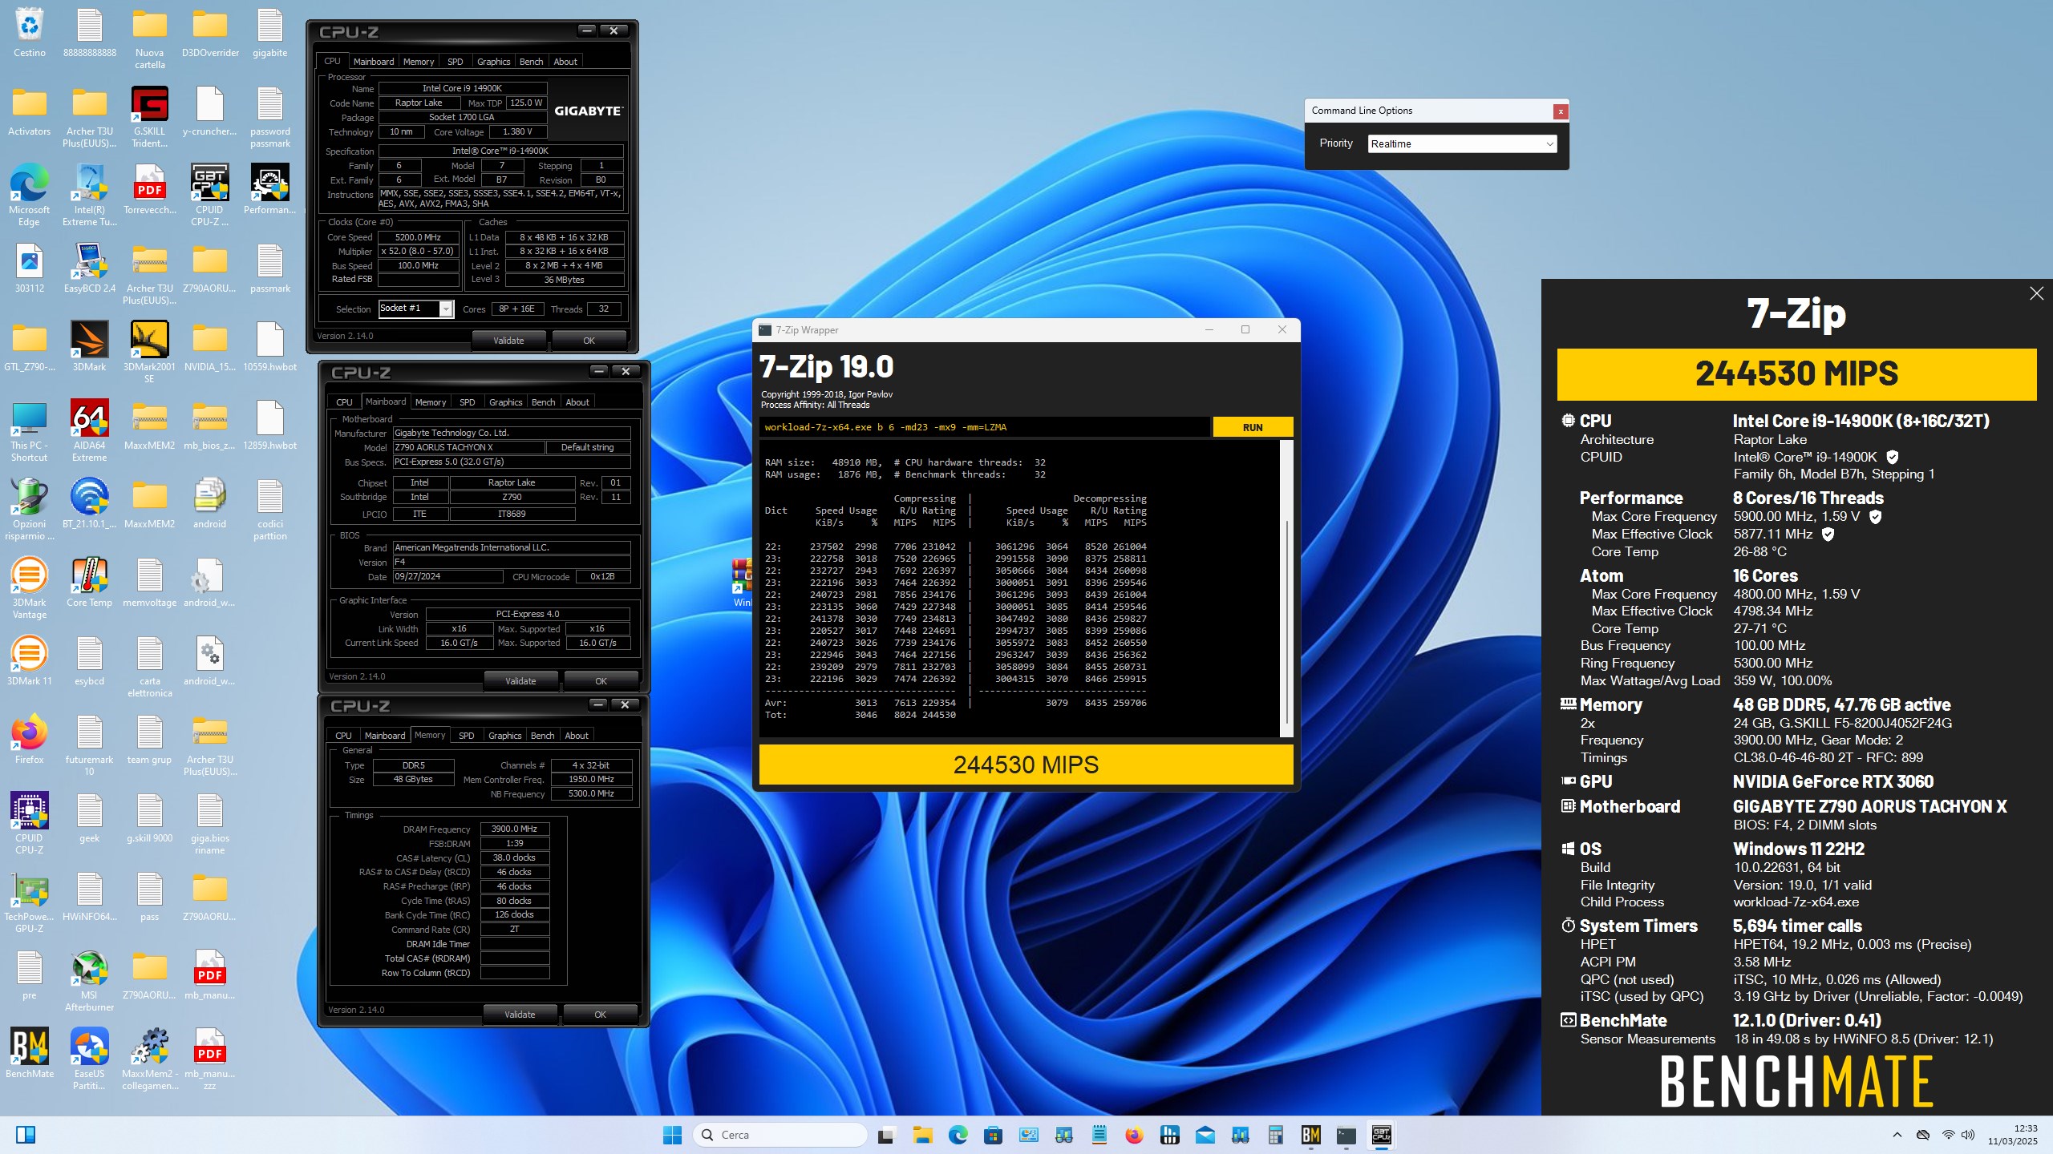Viewport: 2053px width, 1154px height.
Task: Select About tab in middle CPU-Z window
Action: tap(577, 402)
